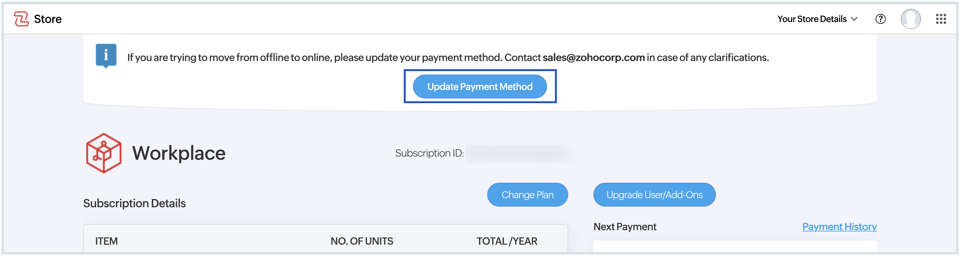Click the Zoho logo icon
The width and height of the screenshot is (960, 256).
click(21, 19)
